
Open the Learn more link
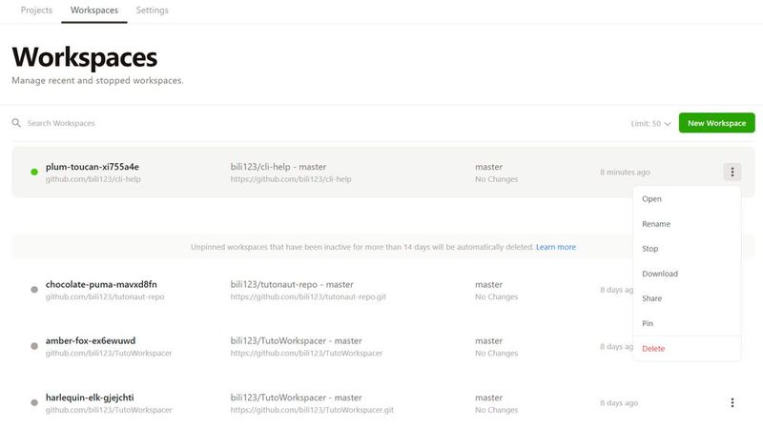556,247
